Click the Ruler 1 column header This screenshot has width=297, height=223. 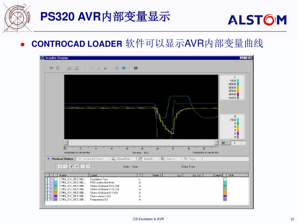coord(152,175)
